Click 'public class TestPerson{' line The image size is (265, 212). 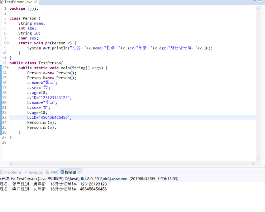[x=36, y=63]
